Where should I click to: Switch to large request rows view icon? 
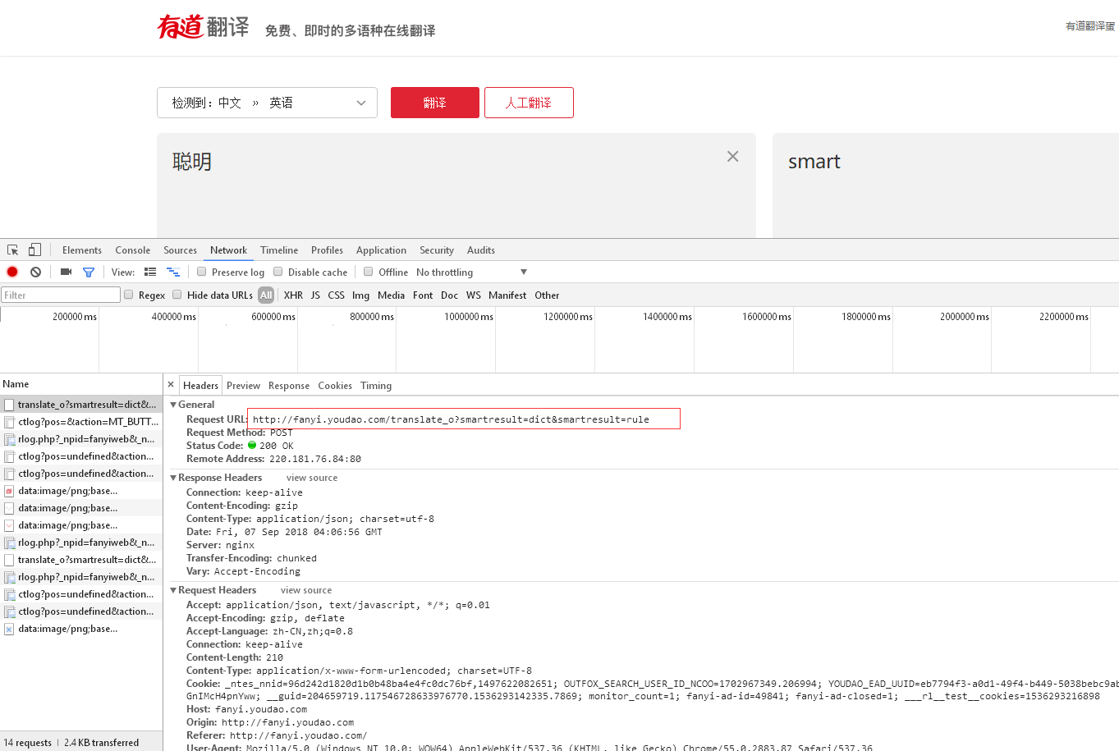point(150,272)
